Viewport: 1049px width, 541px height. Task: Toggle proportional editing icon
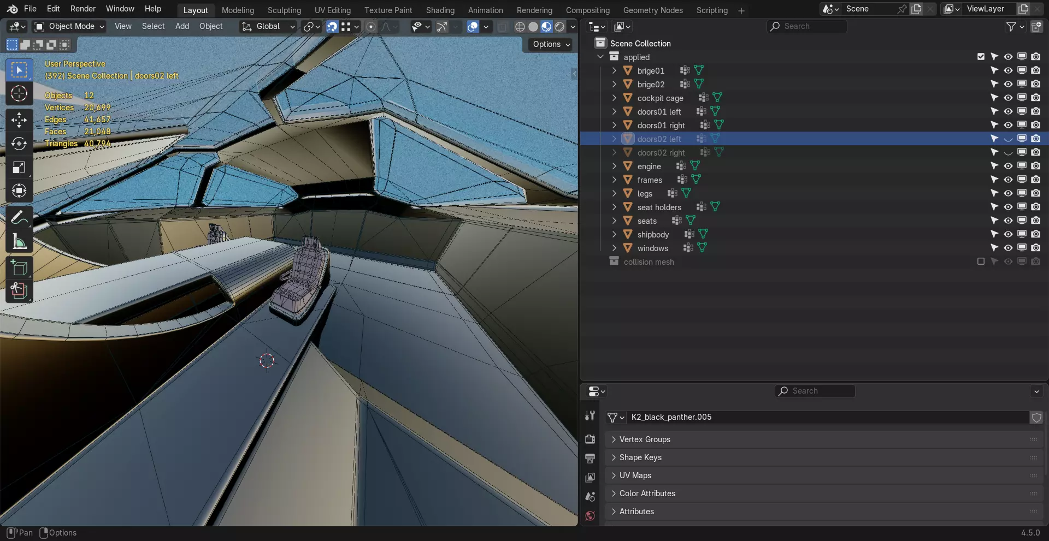click(371, 26)
